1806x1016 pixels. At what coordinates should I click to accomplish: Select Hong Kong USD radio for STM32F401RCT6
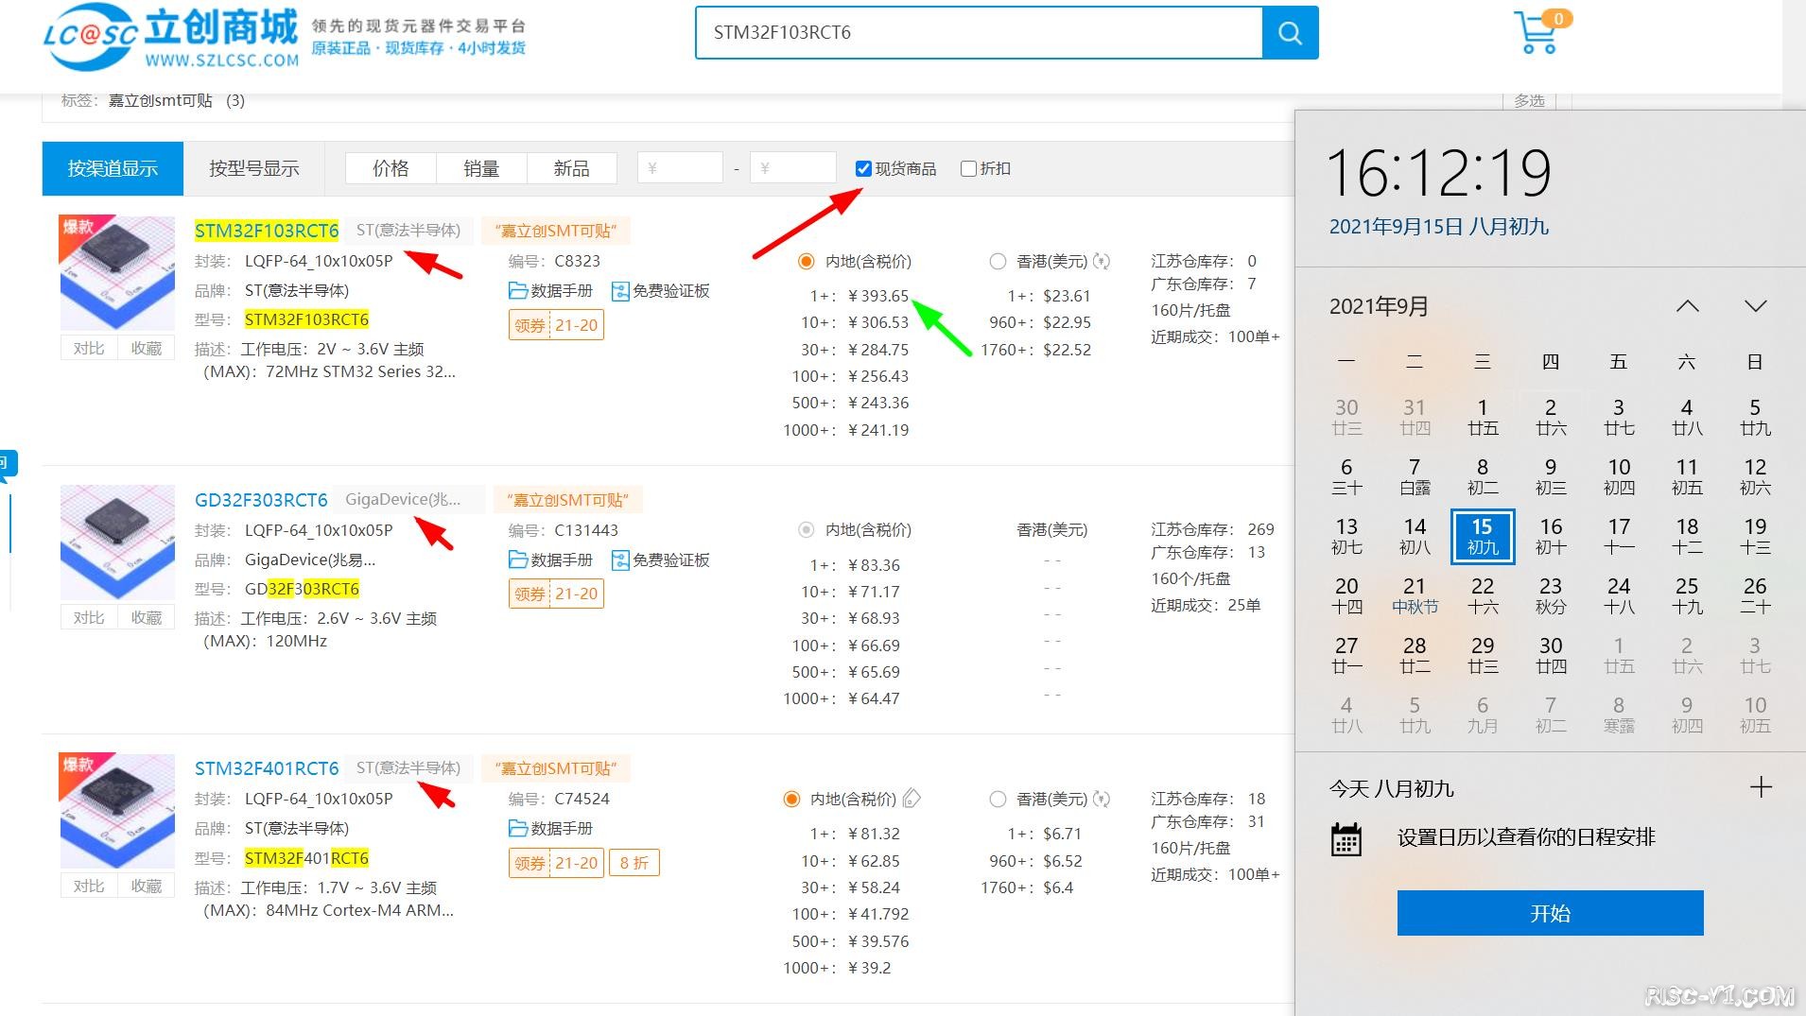click(998, 799)
